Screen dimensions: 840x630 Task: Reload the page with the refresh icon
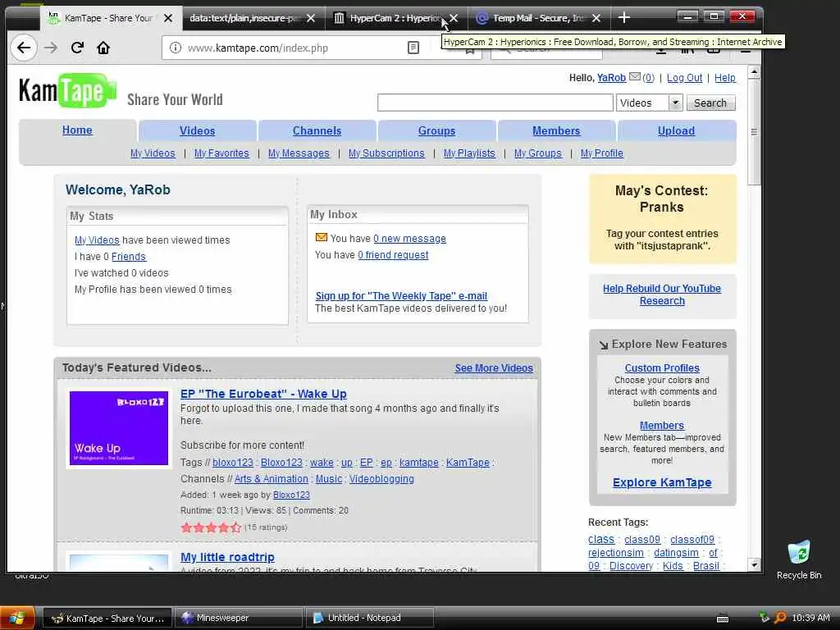click(x=77, y=48)
